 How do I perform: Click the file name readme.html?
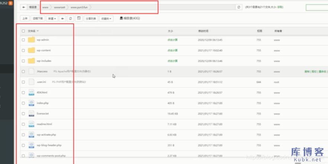click(44, 124)
